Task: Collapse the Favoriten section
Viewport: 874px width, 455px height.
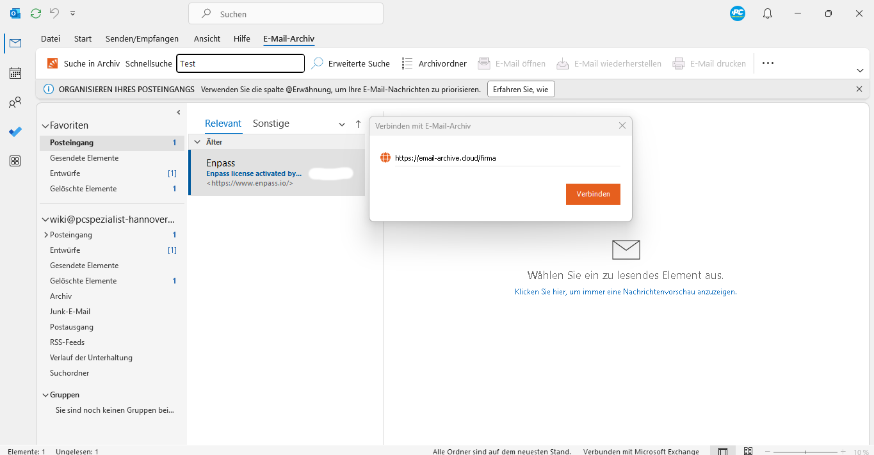Action: [45, 125]
